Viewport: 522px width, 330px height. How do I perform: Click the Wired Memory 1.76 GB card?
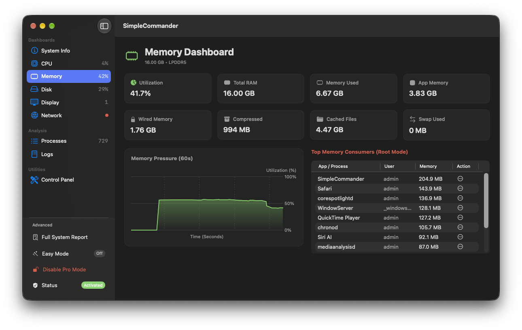tap(168, 125)
